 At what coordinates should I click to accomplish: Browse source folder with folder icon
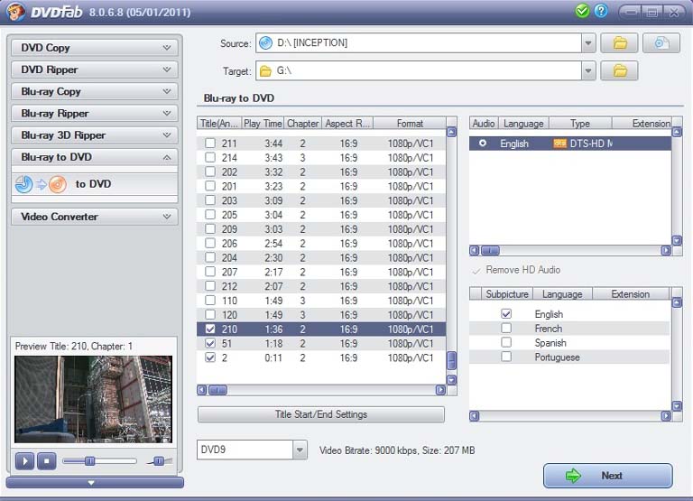619,43
